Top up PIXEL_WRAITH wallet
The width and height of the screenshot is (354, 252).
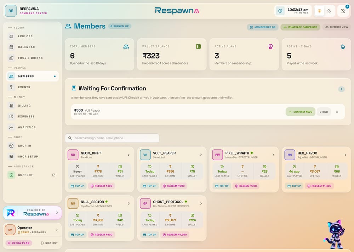click(x=222, y=186)
